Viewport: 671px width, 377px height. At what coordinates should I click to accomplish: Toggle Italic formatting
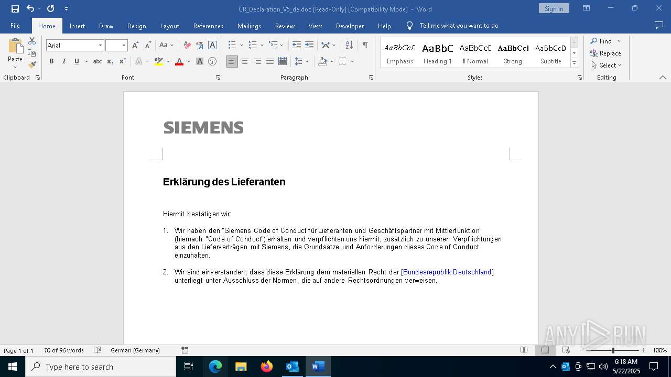[x=64, y=61]
